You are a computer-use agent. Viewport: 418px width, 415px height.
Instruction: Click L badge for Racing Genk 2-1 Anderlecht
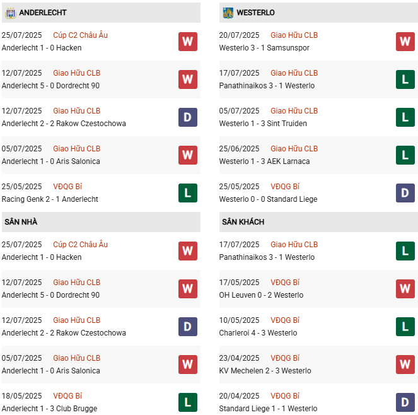187,193
